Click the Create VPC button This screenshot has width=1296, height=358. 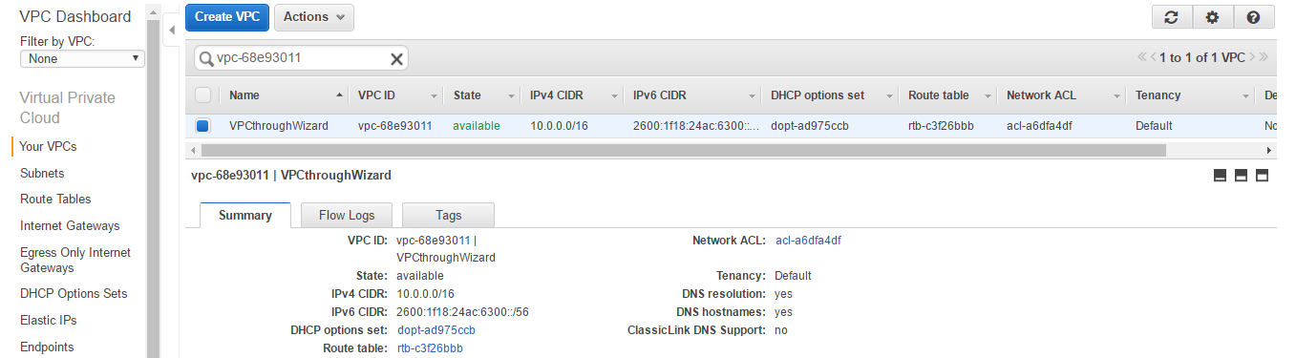click(x=227, y=17)
